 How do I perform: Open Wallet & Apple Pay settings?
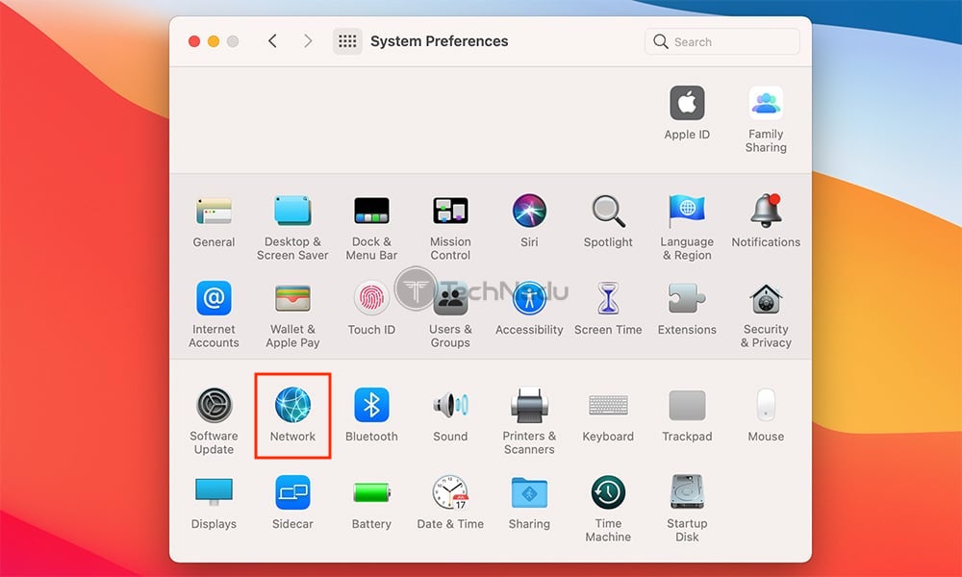292,298
